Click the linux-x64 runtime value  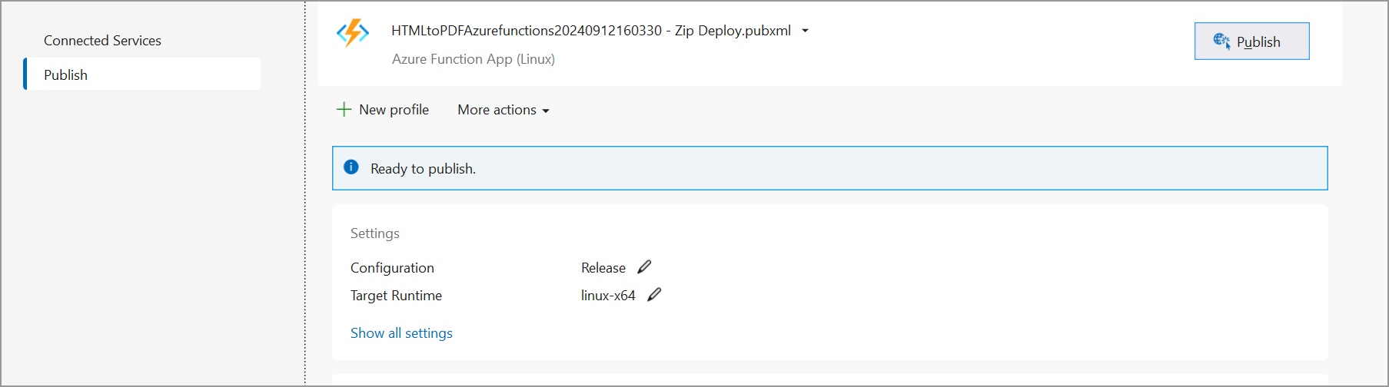[608, 296]
